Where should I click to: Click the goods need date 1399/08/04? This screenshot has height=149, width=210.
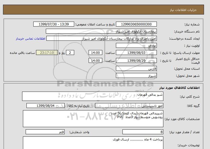click(46, 106)
